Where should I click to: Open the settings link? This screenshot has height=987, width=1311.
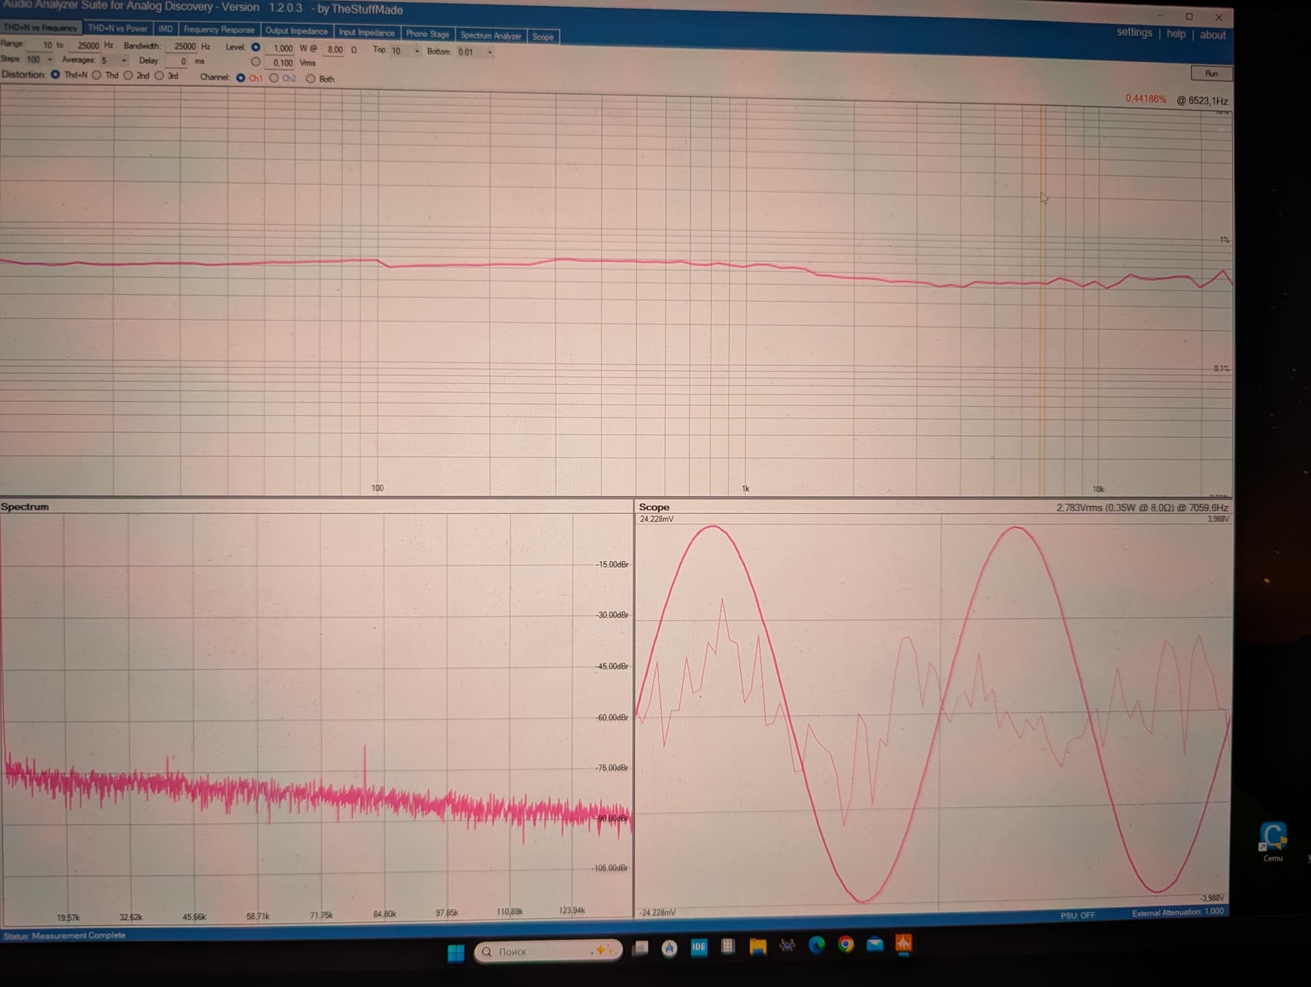coord(1133,32)
